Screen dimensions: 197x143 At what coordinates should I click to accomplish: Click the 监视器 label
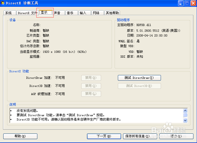pos(35,57)
